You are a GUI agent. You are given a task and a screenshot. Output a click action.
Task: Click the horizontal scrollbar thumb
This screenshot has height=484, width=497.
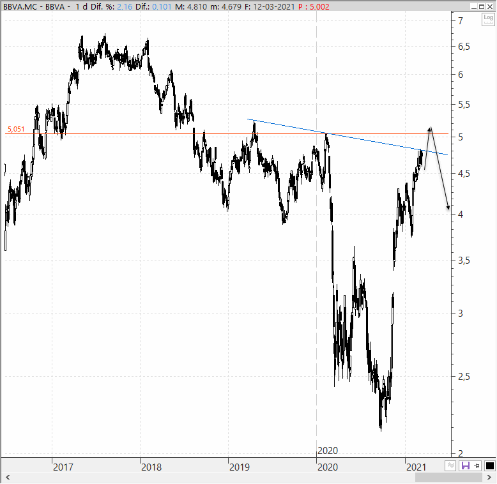point(448,478)
